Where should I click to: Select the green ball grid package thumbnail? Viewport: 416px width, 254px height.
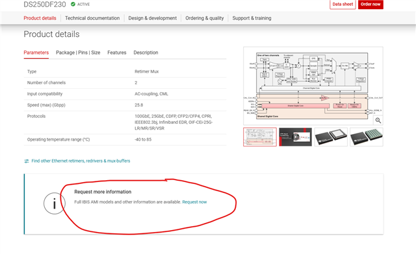367,137
